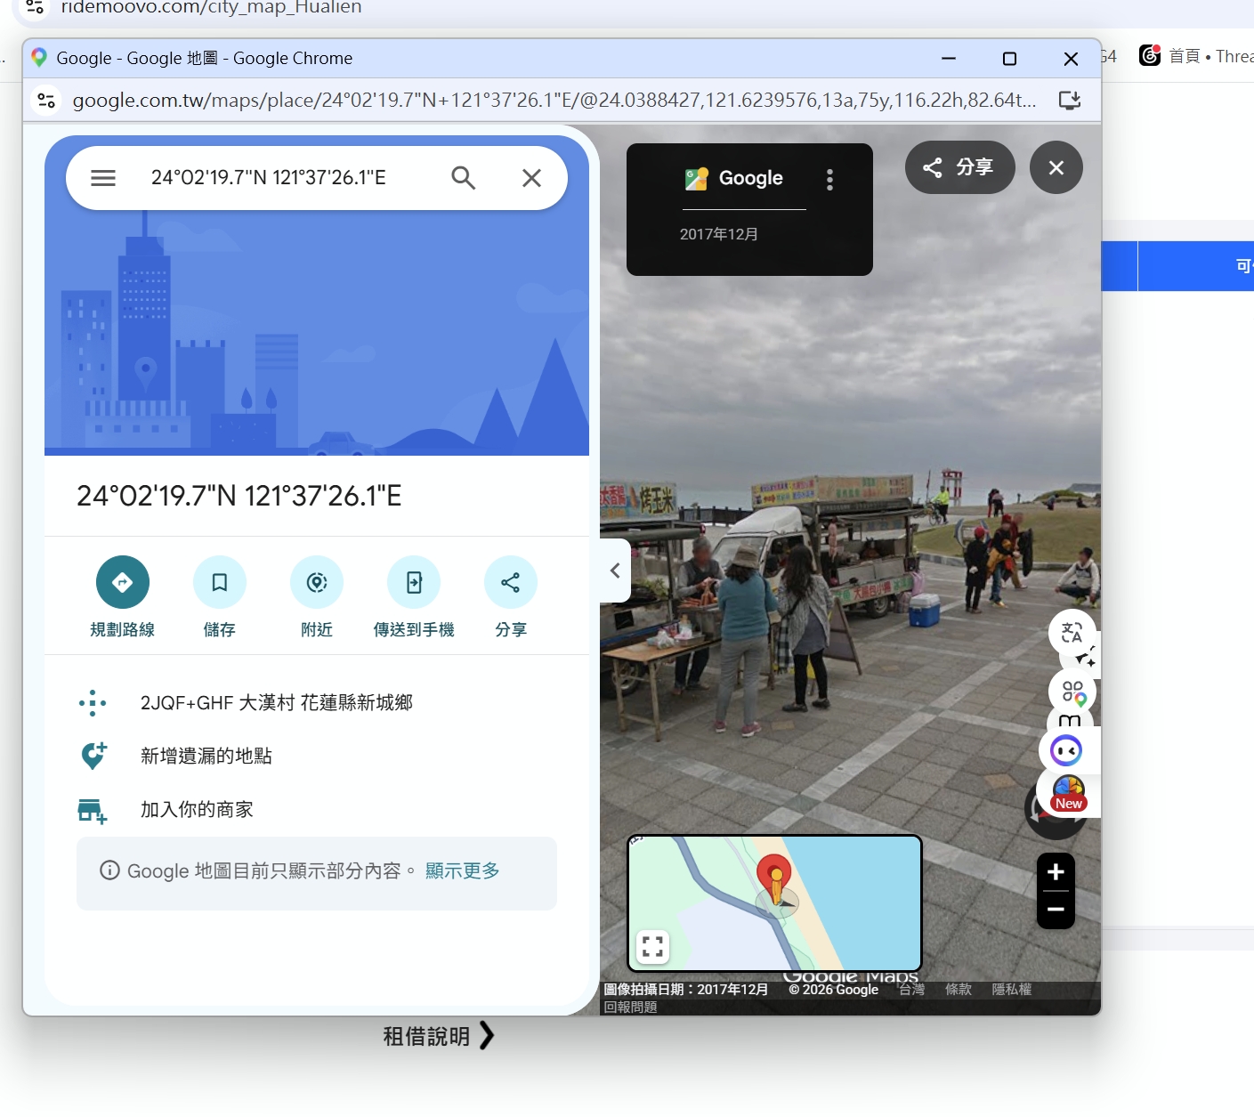Collapse the side panel with arrow
Viewport: 1254px width, 1117px height.
[615, 571]
